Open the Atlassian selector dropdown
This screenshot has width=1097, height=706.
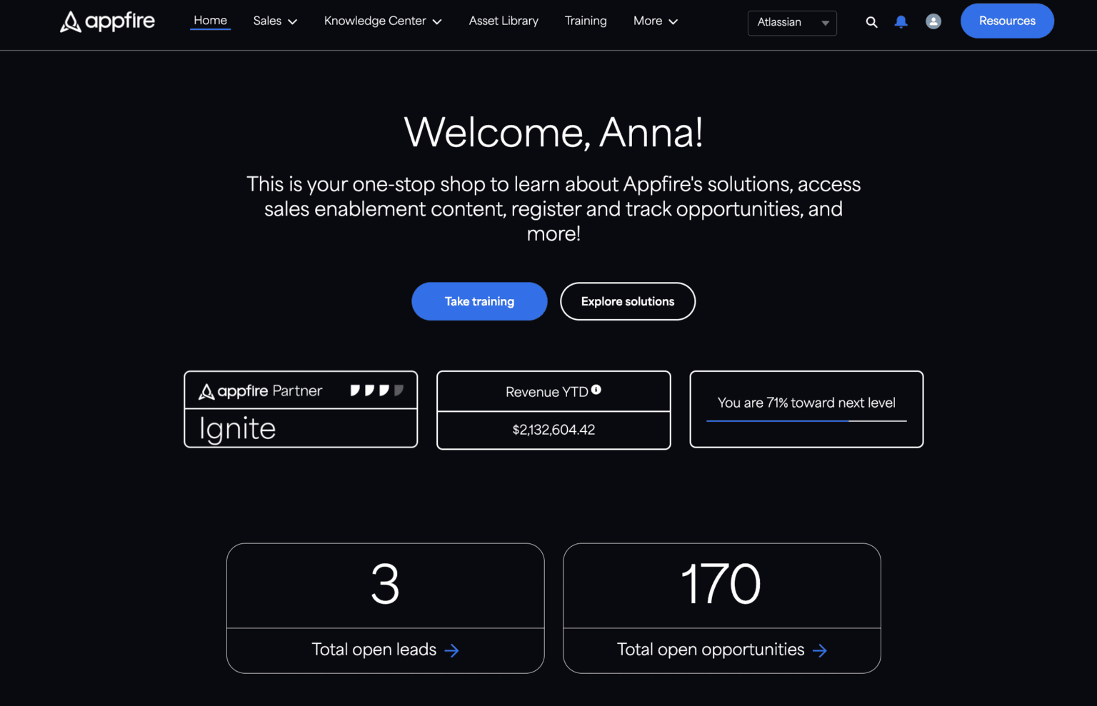[792, 23]
